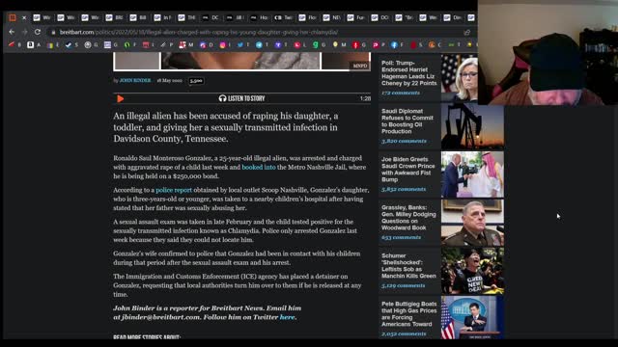Click the Green New Deal protester thumbnail
This screenshot has width=618, height=347.
[472, 271]
